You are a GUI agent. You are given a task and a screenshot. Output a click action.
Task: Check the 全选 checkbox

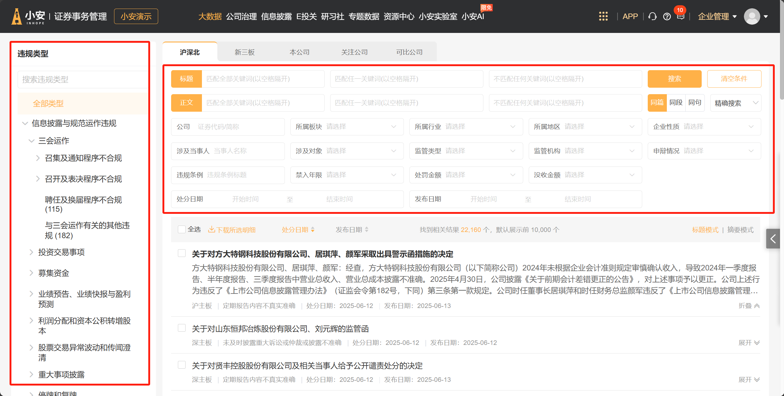pos(182,230)
